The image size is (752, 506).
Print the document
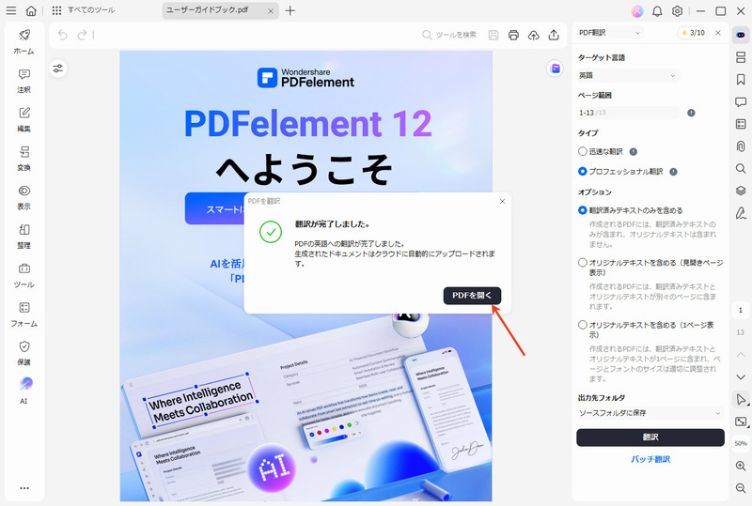coord(513,35)
